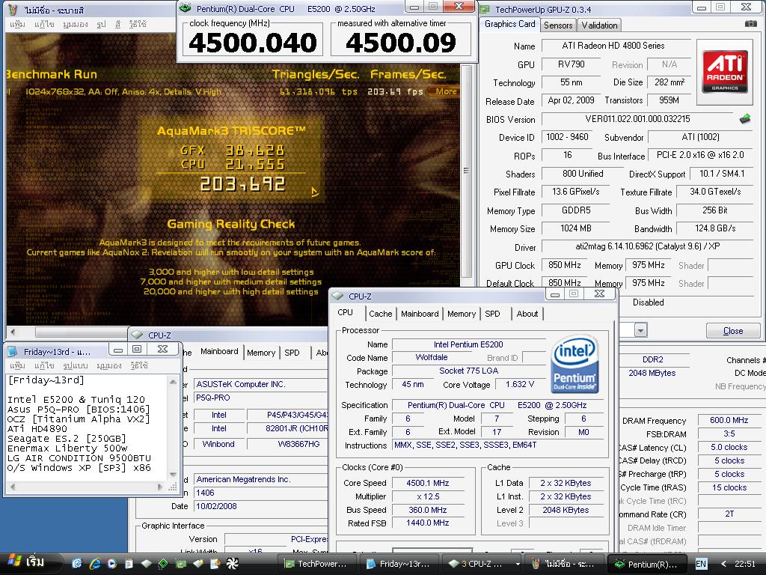
Task: Click the clock frequency window title icon
Action: (x=186, y=7)
